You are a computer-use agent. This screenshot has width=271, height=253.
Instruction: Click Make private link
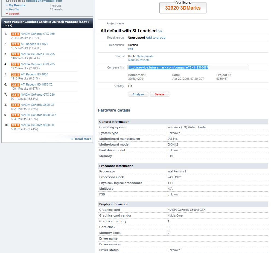point(145,56)
